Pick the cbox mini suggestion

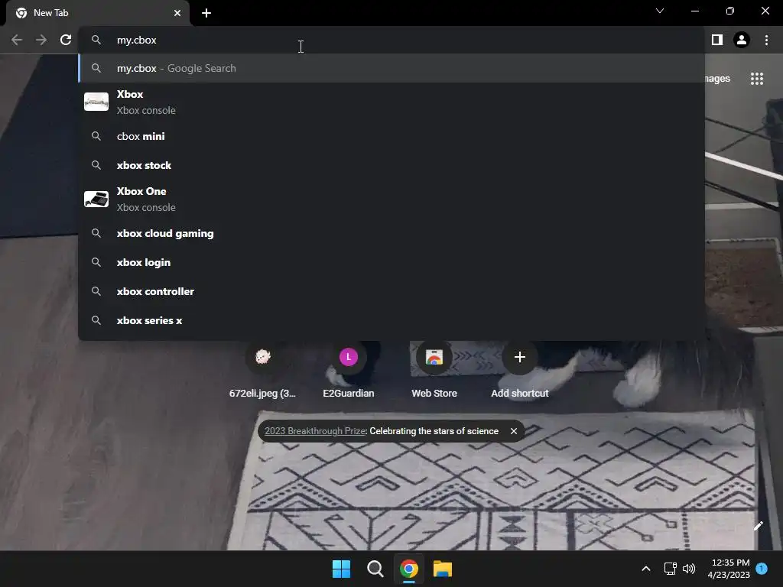coord(391,136)
